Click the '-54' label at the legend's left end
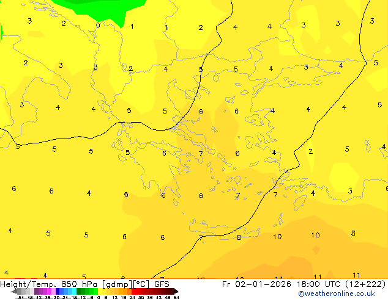Screen dimensions: 388x299 pos(20,297)
